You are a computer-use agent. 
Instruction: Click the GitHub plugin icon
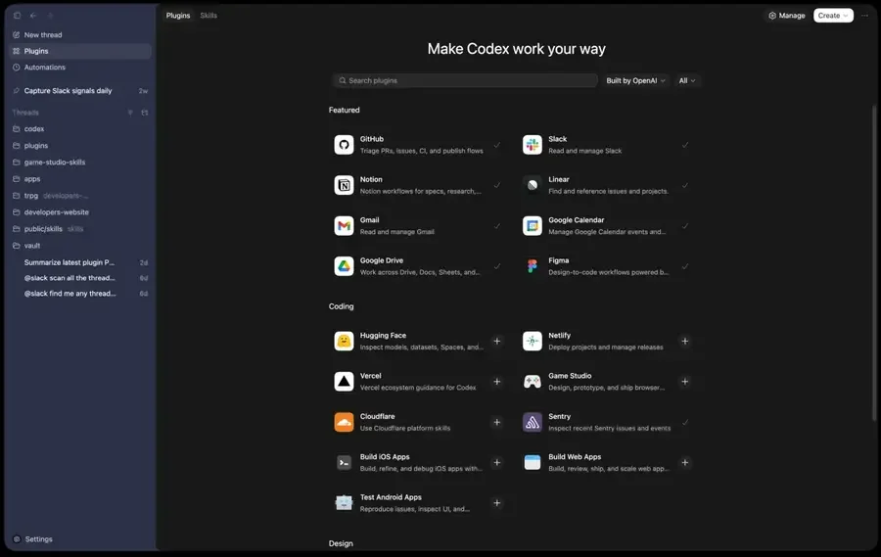pos(344,145)
